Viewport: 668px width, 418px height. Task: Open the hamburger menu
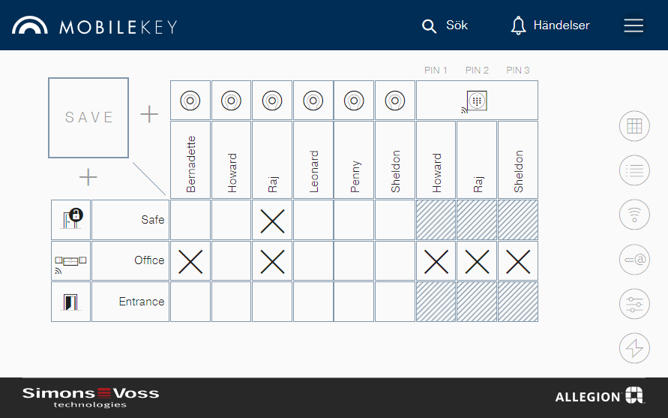[x=634, y=26]
